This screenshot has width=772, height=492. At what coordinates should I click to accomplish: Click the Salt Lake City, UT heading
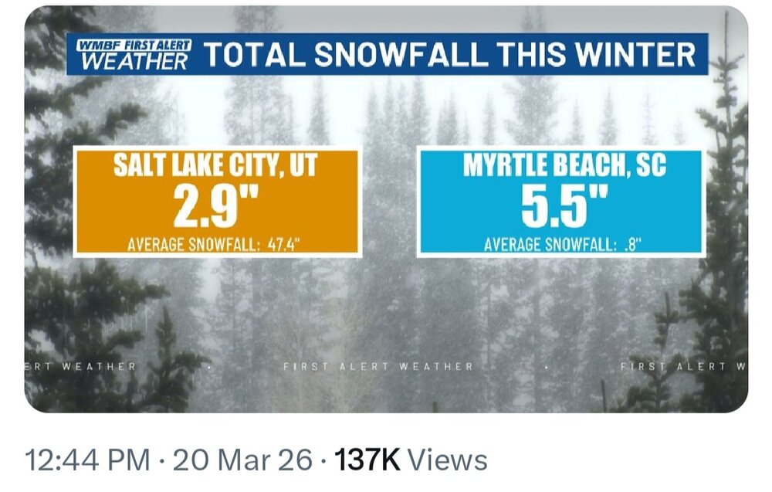coord(215,167)
